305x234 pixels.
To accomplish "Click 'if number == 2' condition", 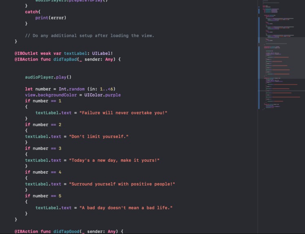I will tap(43, 125).
